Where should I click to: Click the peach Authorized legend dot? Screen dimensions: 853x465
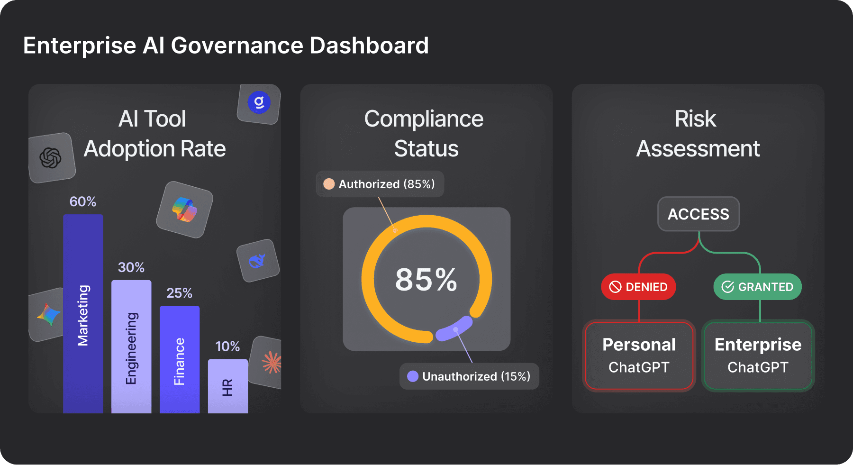329,184
